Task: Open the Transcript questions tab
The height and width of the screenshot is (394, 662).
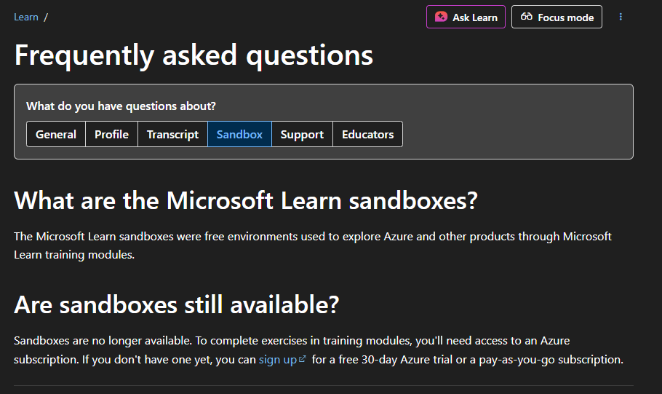Action: pyautogui.click(x=172, y=134)
